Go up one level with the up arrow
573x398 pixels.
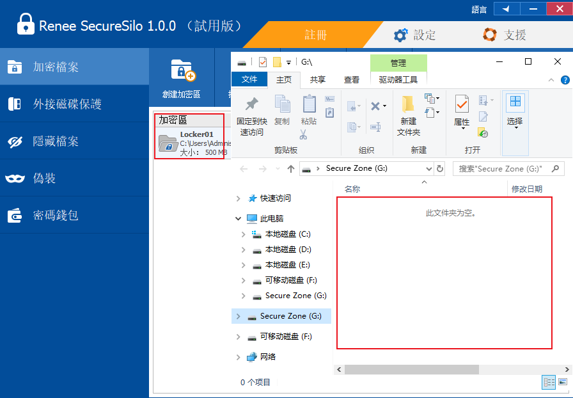tap(291, 169)
